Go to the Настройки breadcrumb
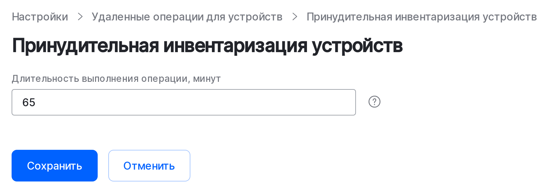 40,16
